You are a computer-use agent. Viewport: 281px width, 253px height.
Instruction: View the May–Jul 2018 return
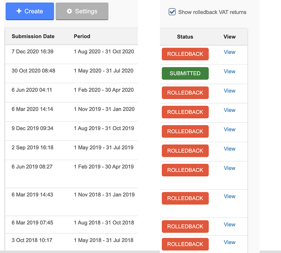229,242
